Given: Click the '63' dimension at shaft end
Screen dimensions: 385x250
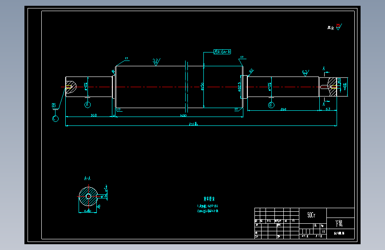Looking at the screenshot, I should point(328,109).
